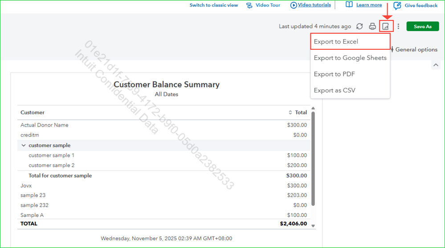The height and width of the screenshot is (248, 445).
Task: Select Export to Excel
Action: coord(350,42)
